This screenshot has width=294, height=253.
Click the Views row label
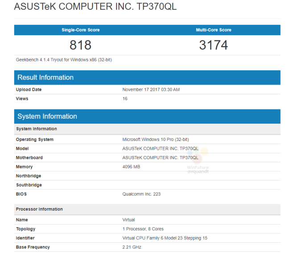click(x=22, y=99)
